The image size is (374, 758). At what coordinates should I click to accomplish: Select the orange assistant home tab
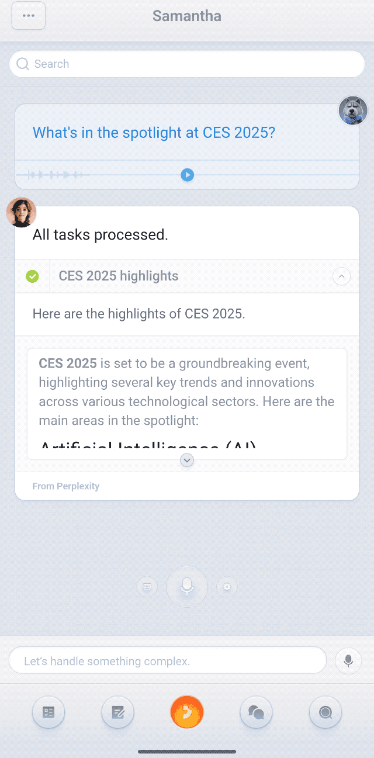(x=187, y=712)
